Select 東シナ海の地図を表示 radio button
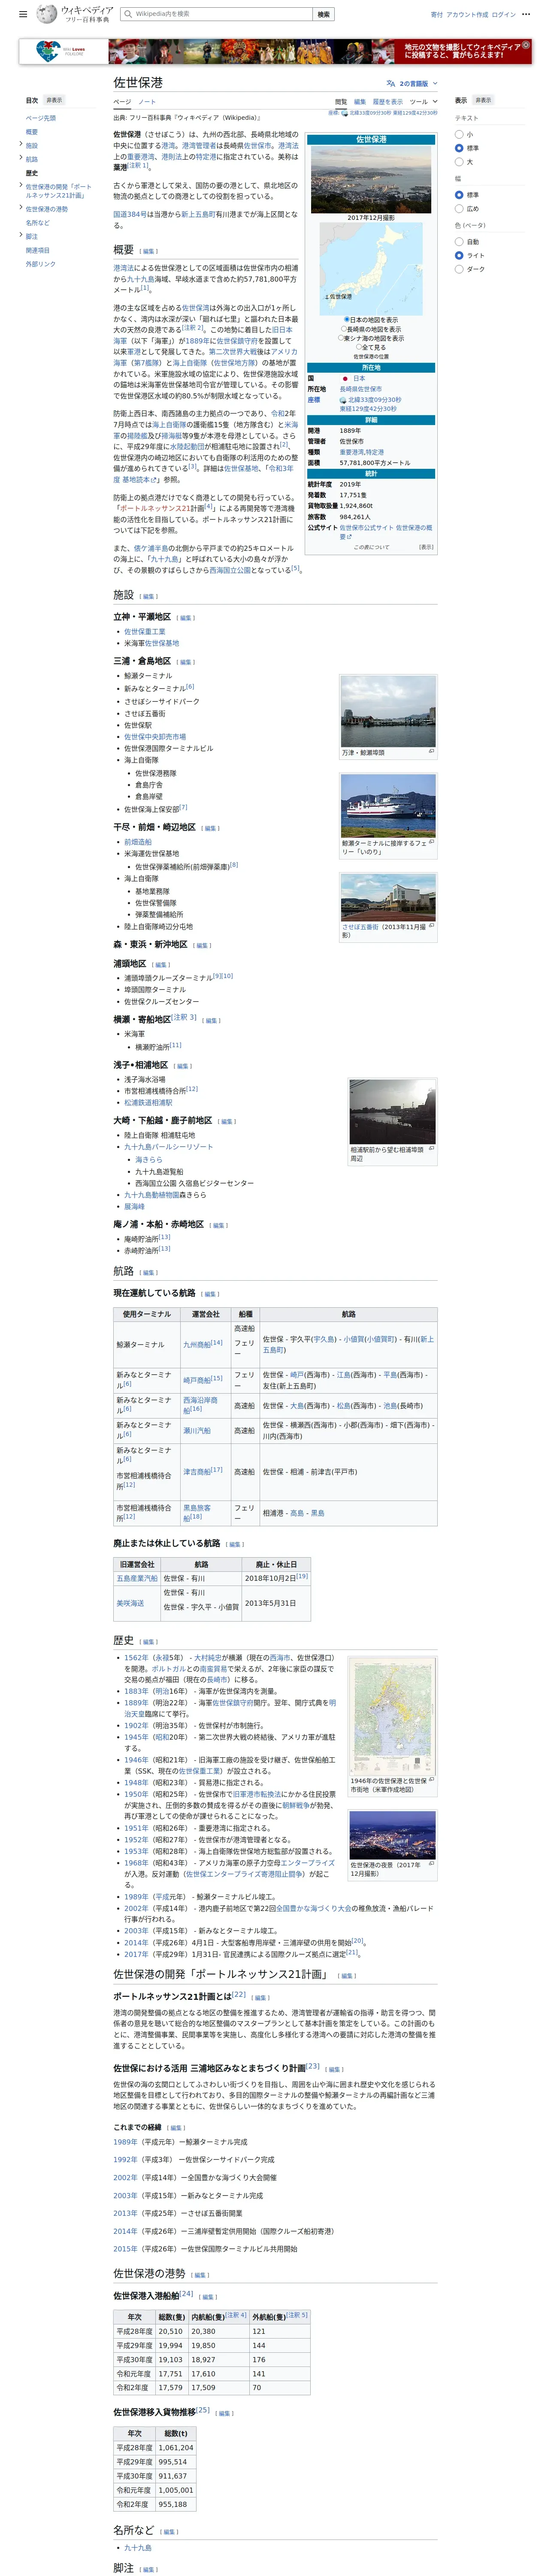This screenshot has height=2576, width=551. pyautogui.click(x=341, y=338)
